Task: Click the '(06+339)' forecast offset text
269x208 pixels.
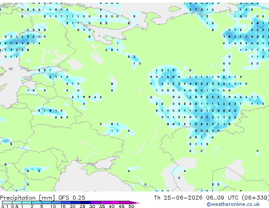Action: pyautogui.click(x=255, y=198)
